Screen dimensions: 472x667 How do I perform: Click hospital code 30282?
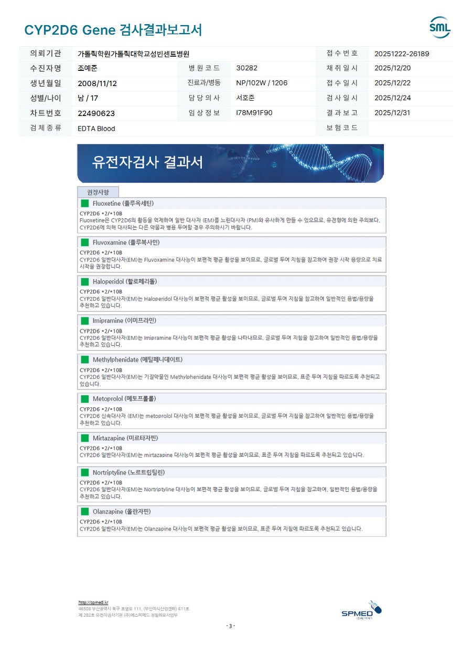click(x=246, y=68)
